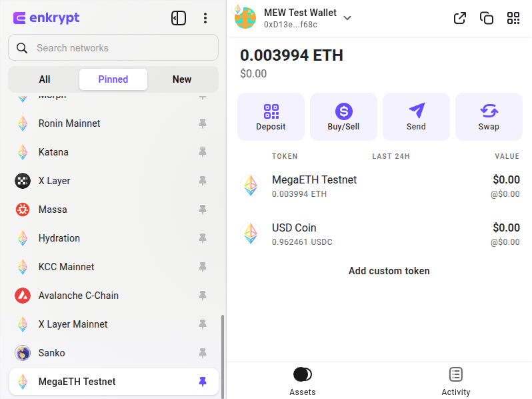Open the Activity tab
Image resolution: width=532 pixels, height=399 pixels.
coord(455,382)
